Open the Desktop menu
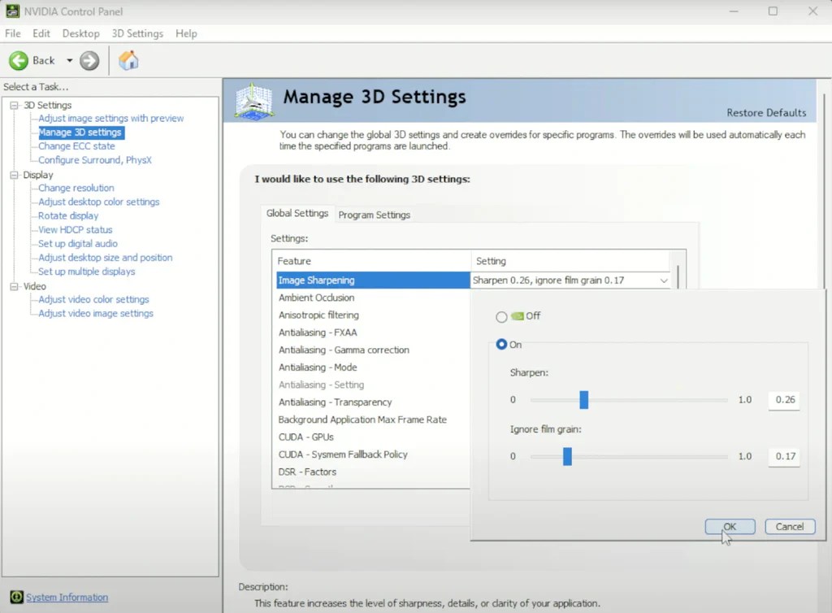 (80, 33)
